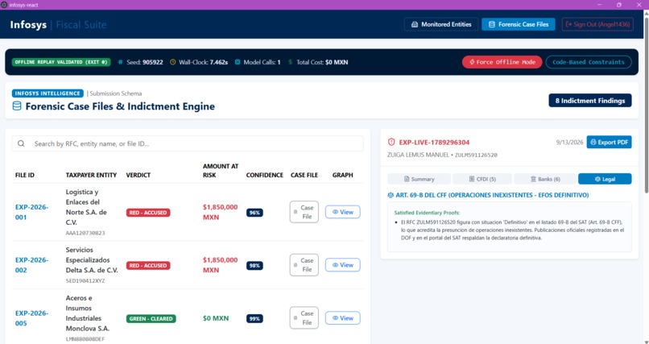Click the 9/13/2026 case date
This screenshot has height=344, width=649.
pyautogui.click(x=569, y=142)
